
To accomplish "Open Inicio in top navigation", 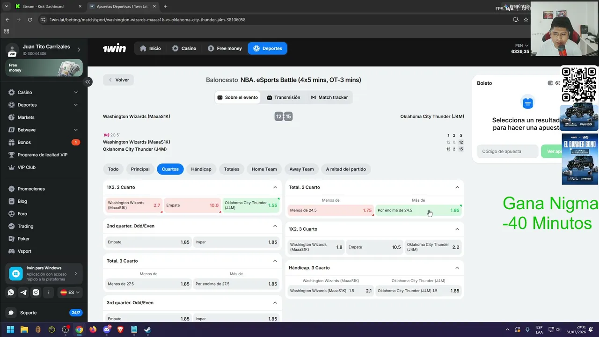I will click(150, 48).
